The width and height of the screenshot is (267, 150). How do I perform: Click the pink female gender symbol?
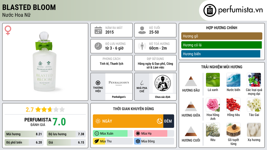pos(8,30)
